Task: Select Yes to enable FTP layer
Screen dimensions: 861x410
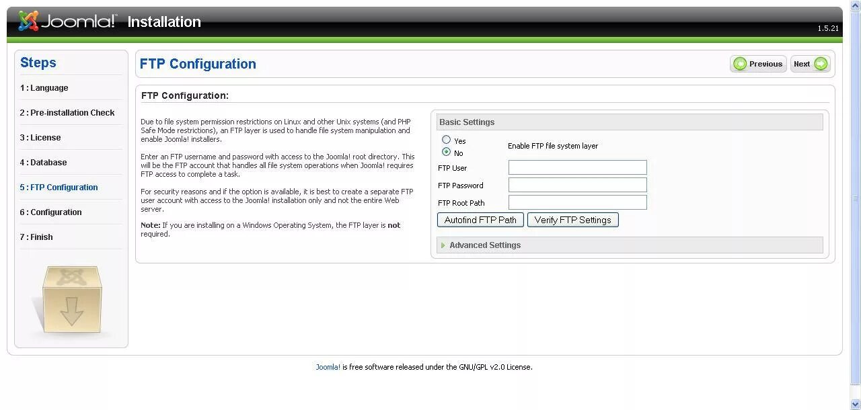Action: coord(446,140)
